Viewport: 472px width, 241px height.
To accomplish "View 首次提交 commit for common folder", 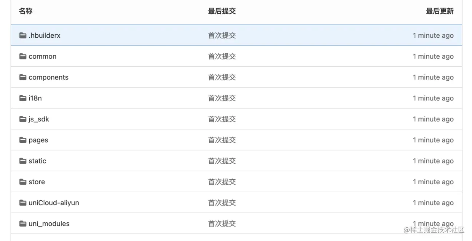I will click(222, 56).
